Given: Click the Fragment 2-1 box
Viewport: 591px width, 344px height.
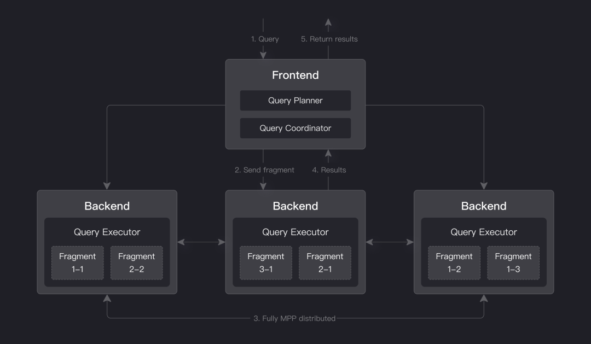Looking at the screenshot, I should (x=325, y=263).
